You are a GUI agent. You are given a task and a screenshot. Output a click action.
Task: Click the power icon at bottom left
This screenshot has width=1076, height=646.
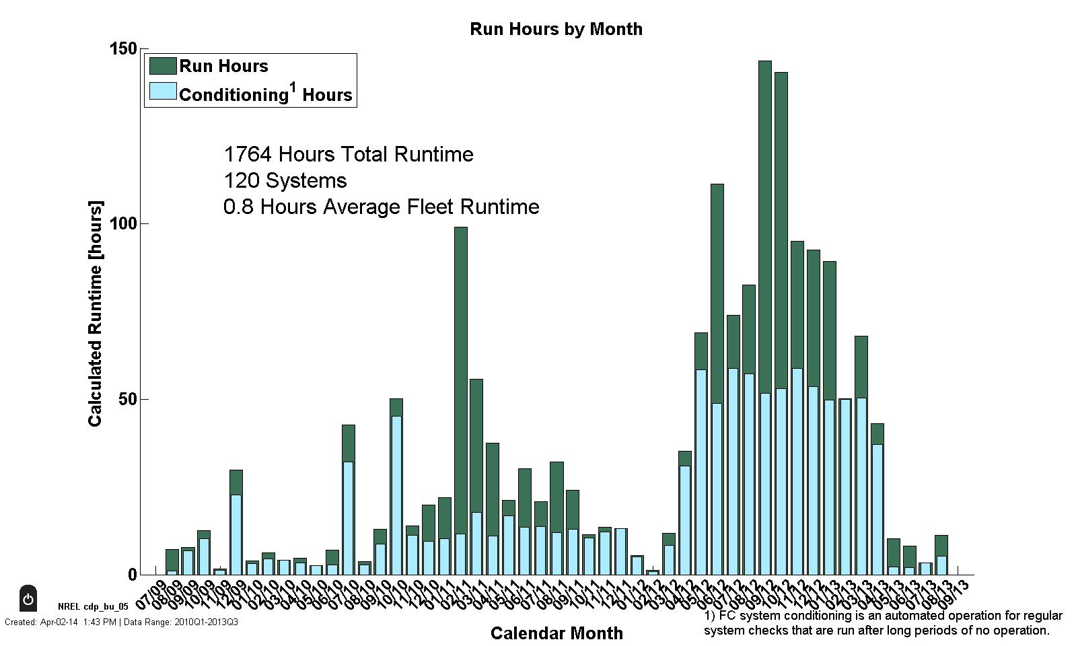[x=28, y=598]
